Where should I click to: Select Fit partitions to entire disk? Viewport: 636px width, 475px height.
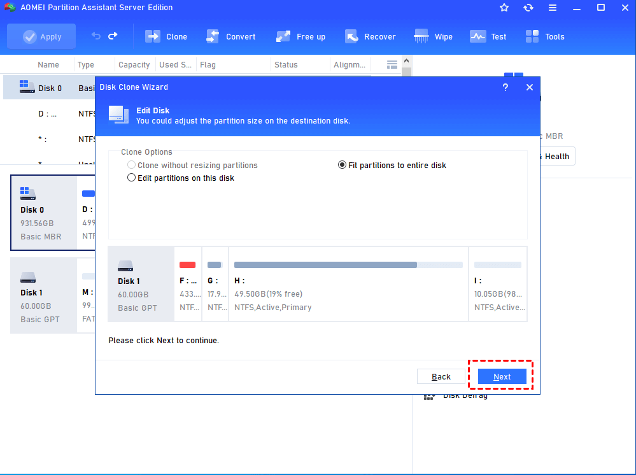coord(392,165)
